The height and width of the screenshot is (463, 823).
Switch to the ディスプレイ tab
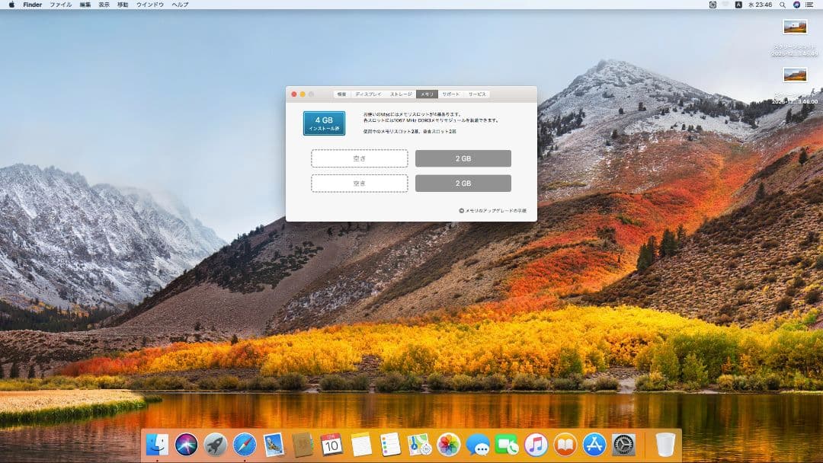pyautogui.click(x=368, y=94)
